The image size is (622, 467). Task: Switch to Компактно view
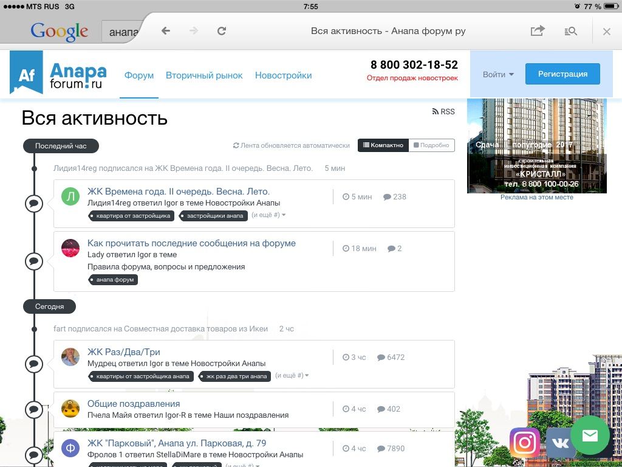pyautogui.click(x=383, y=145)
